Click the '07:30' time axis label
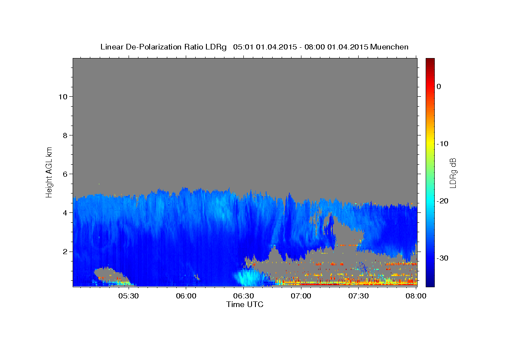Screen dimensions: 516x344 click(358, 296)
